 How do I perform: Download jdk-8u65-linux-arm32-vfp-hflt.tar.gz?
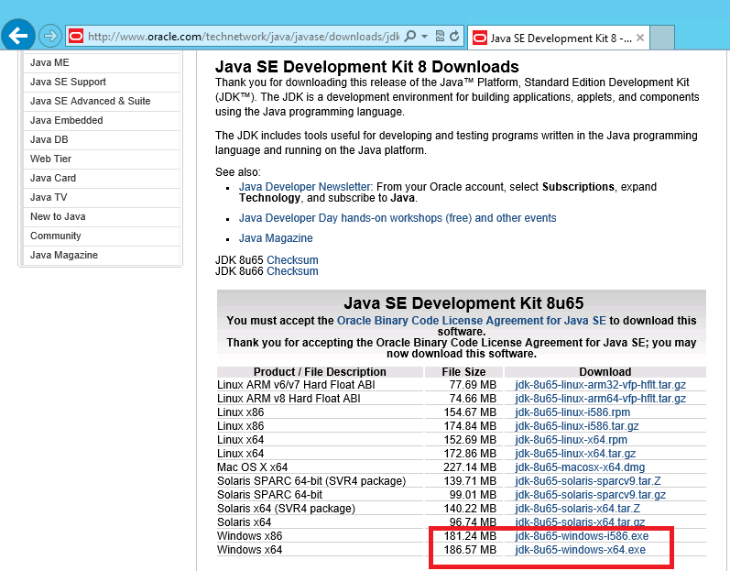tap(600, 385)
